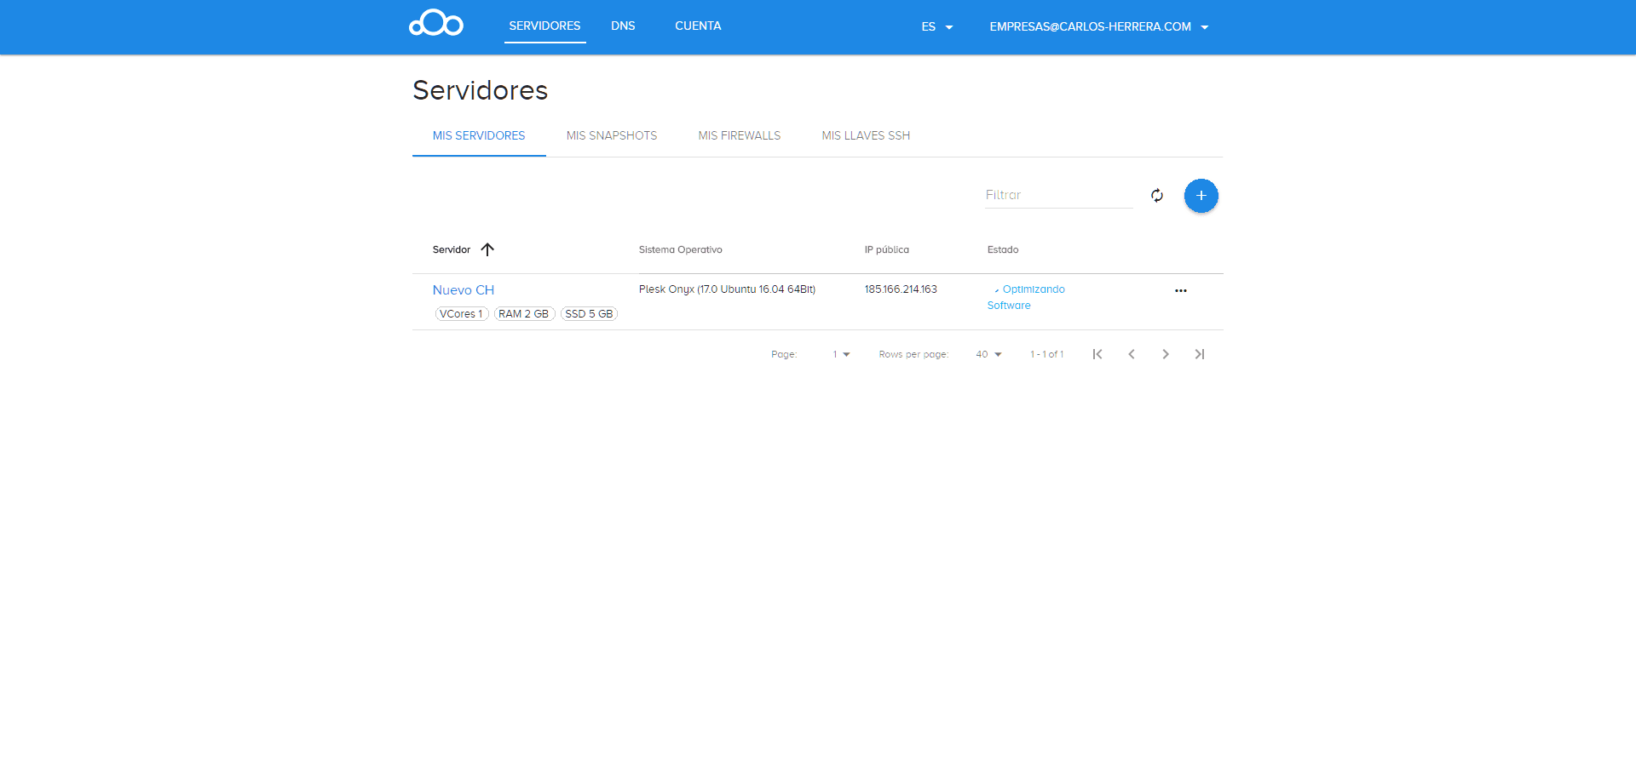Viewport: 1636px width, 784px height.
Task: Go to the next page of results
Action: tap(1166, 354)
